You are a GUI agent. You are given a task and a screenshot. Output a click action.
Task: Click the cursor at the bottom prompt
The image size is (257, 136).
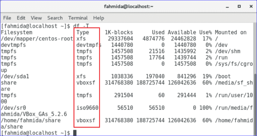(x=75, y=133)
